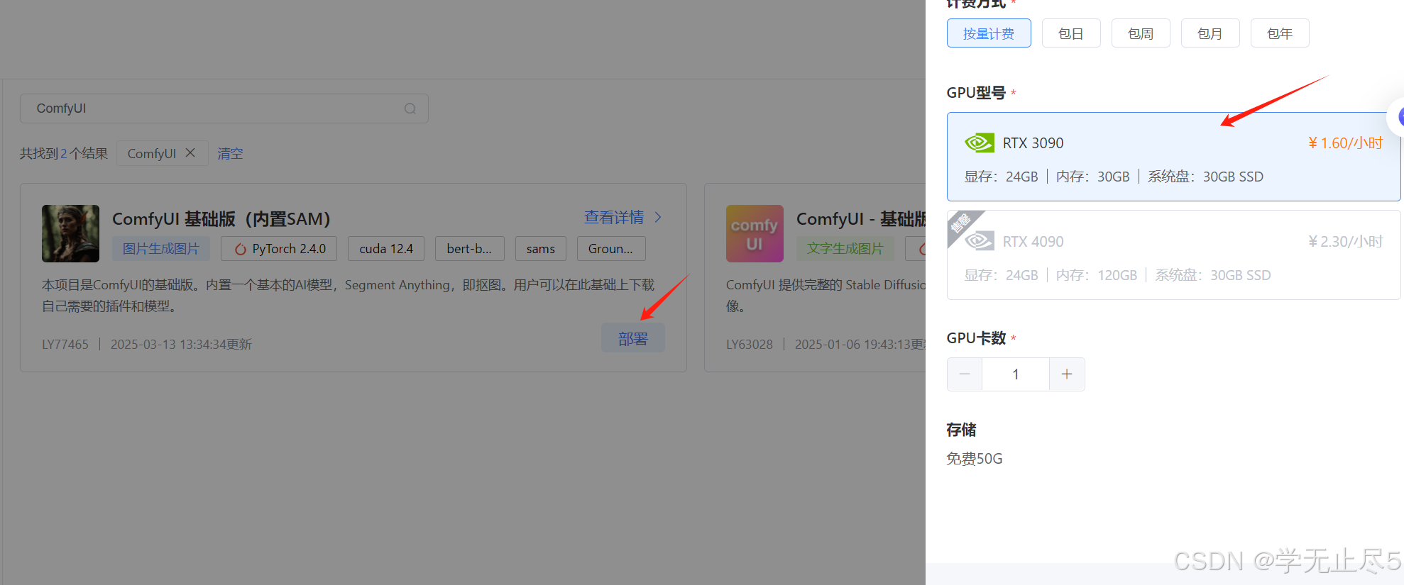The height and width of the screenshot is (585, 1404).
Task: Select the RTX 3090 GPU card
Action: [x=1173, y=157]
